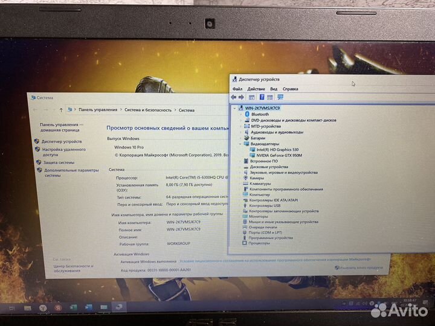Open Word from the taskbar
435x326 pixels.
coord(88,307)
